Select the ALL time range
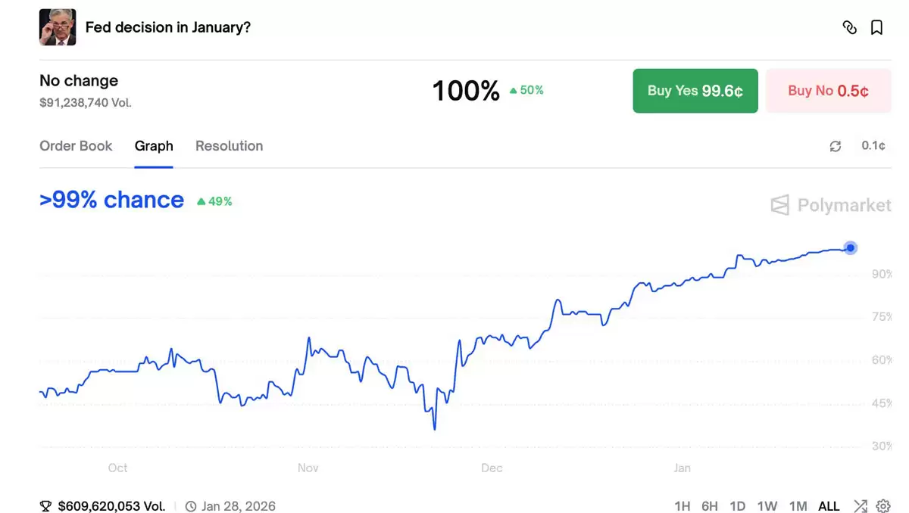Screen dimensions: 909x513 coord(829,506)
